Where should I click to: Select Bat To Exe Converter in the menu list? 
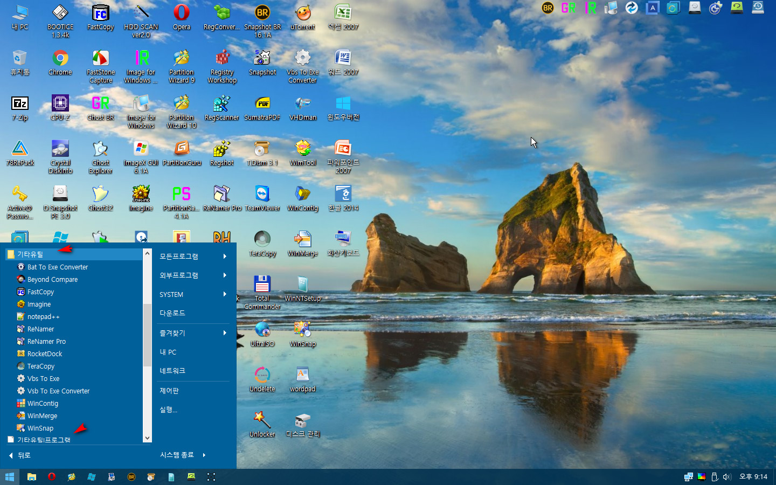pos(74,267)
